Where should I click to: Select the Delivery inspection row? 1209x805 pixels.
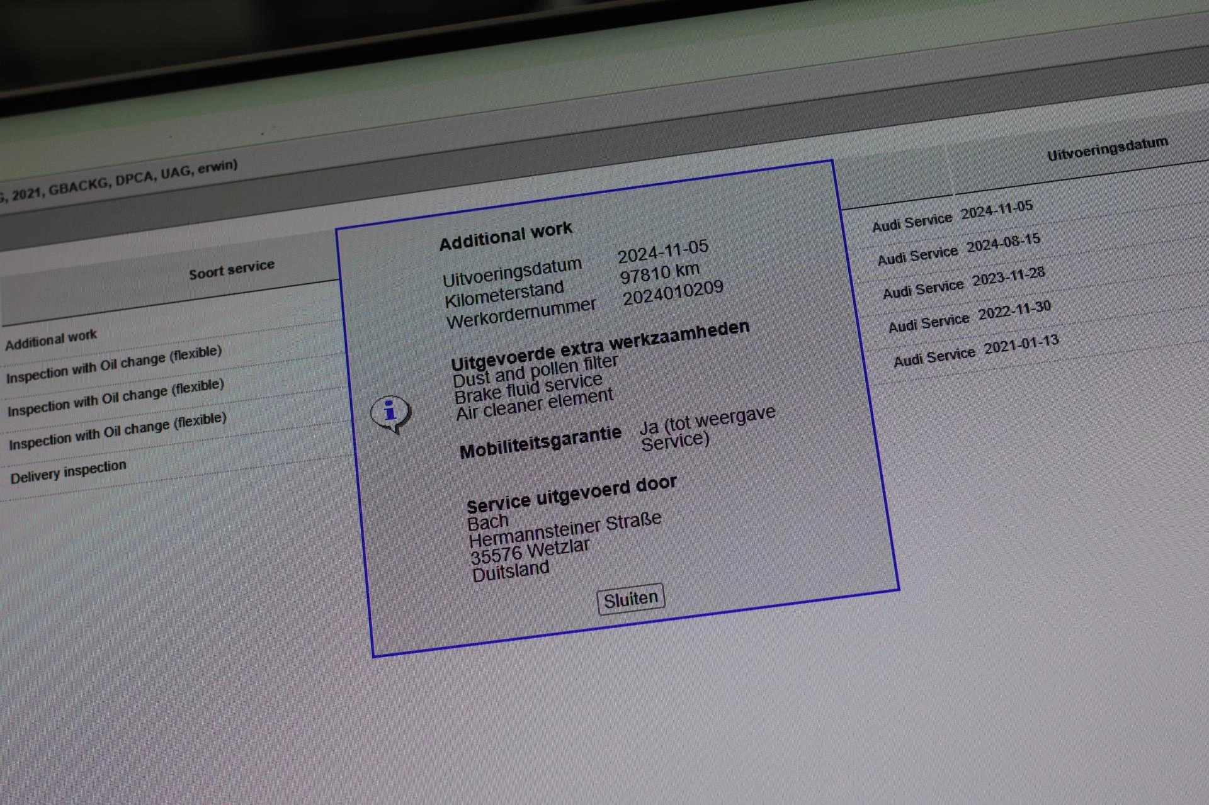pyautogui.click(x=68, y=472)
